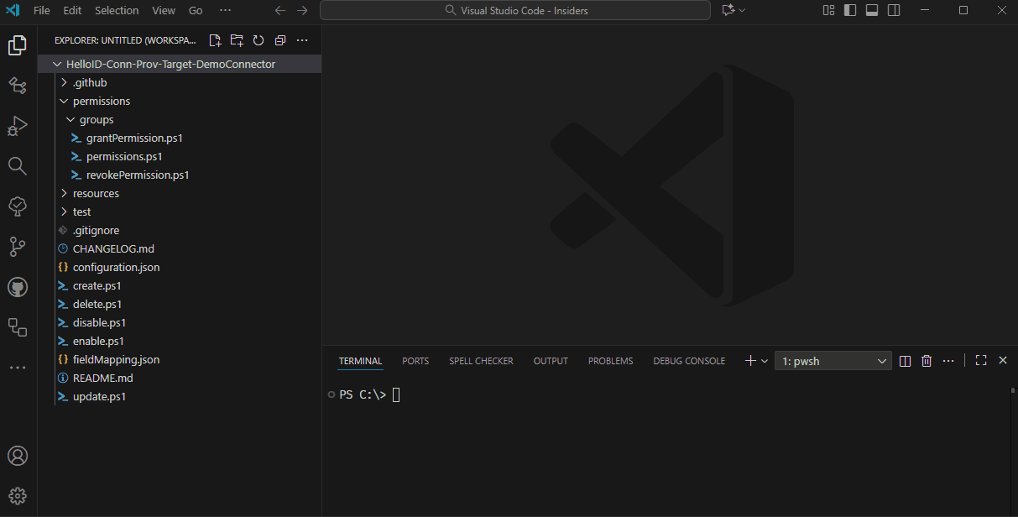Go back using the left arrow
The width and height of the screenshot is (1018, 517).
click(x=280, y=10)
